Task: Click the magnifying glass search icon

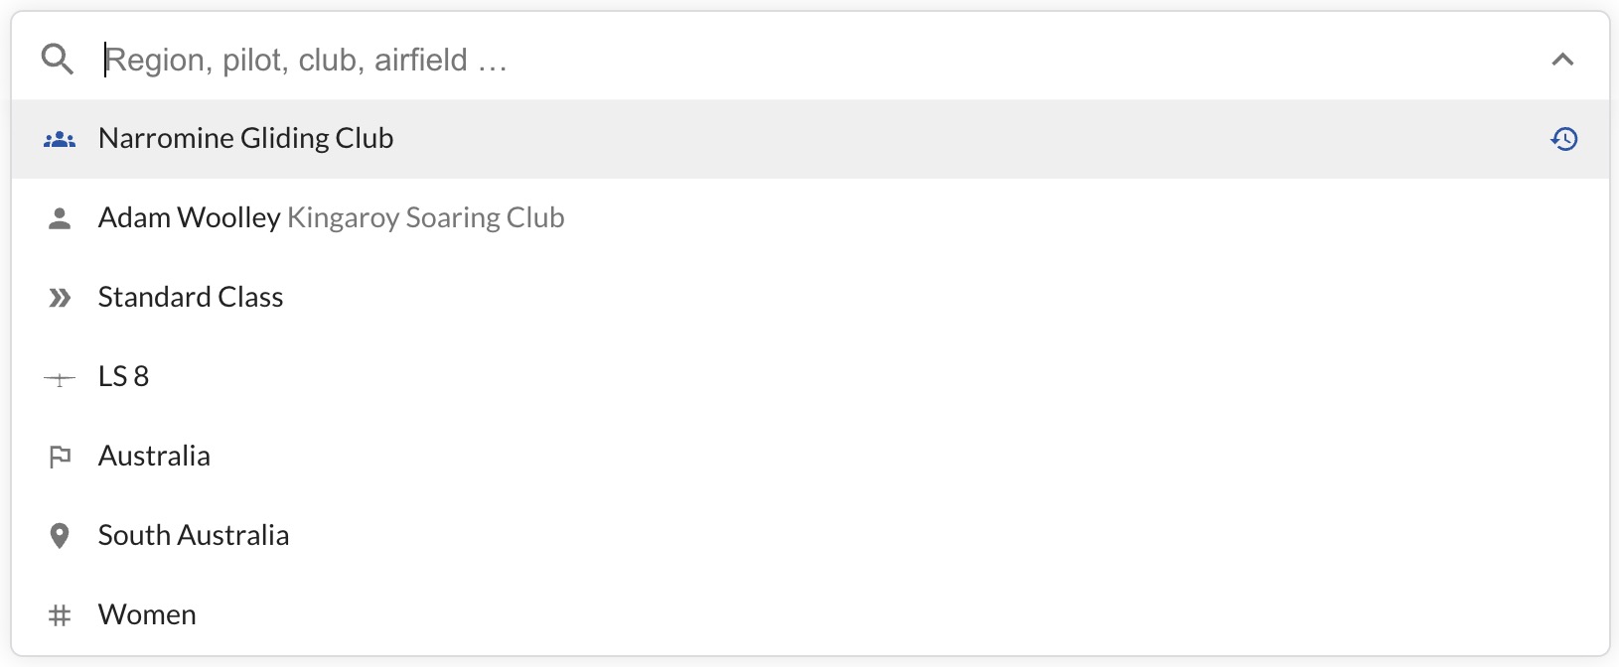Action: coord(58,60)
